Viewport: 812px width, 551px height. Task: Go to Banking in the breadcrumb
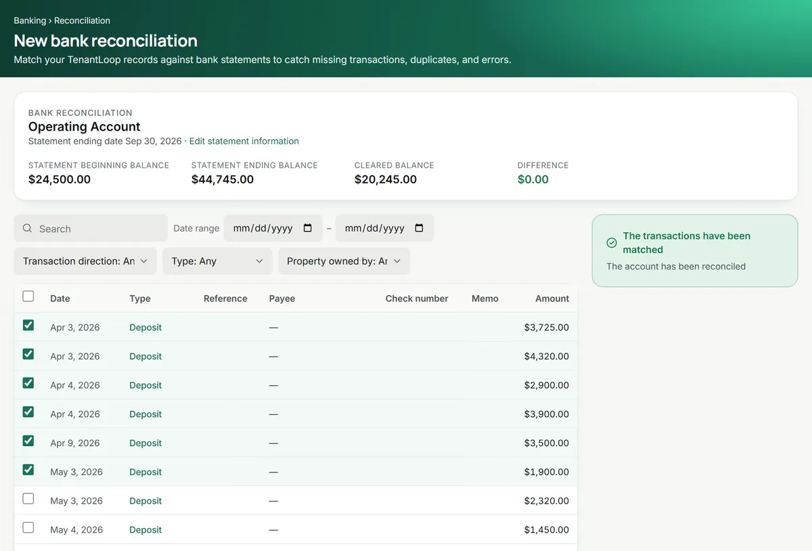(30, 21)
